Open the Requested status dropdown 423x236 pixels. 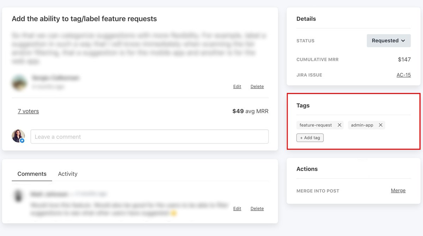(388, 41)
